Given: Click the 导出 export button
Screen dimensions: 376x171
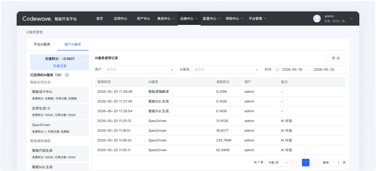Looking at the screenshot, I should (x=336, y=58).
